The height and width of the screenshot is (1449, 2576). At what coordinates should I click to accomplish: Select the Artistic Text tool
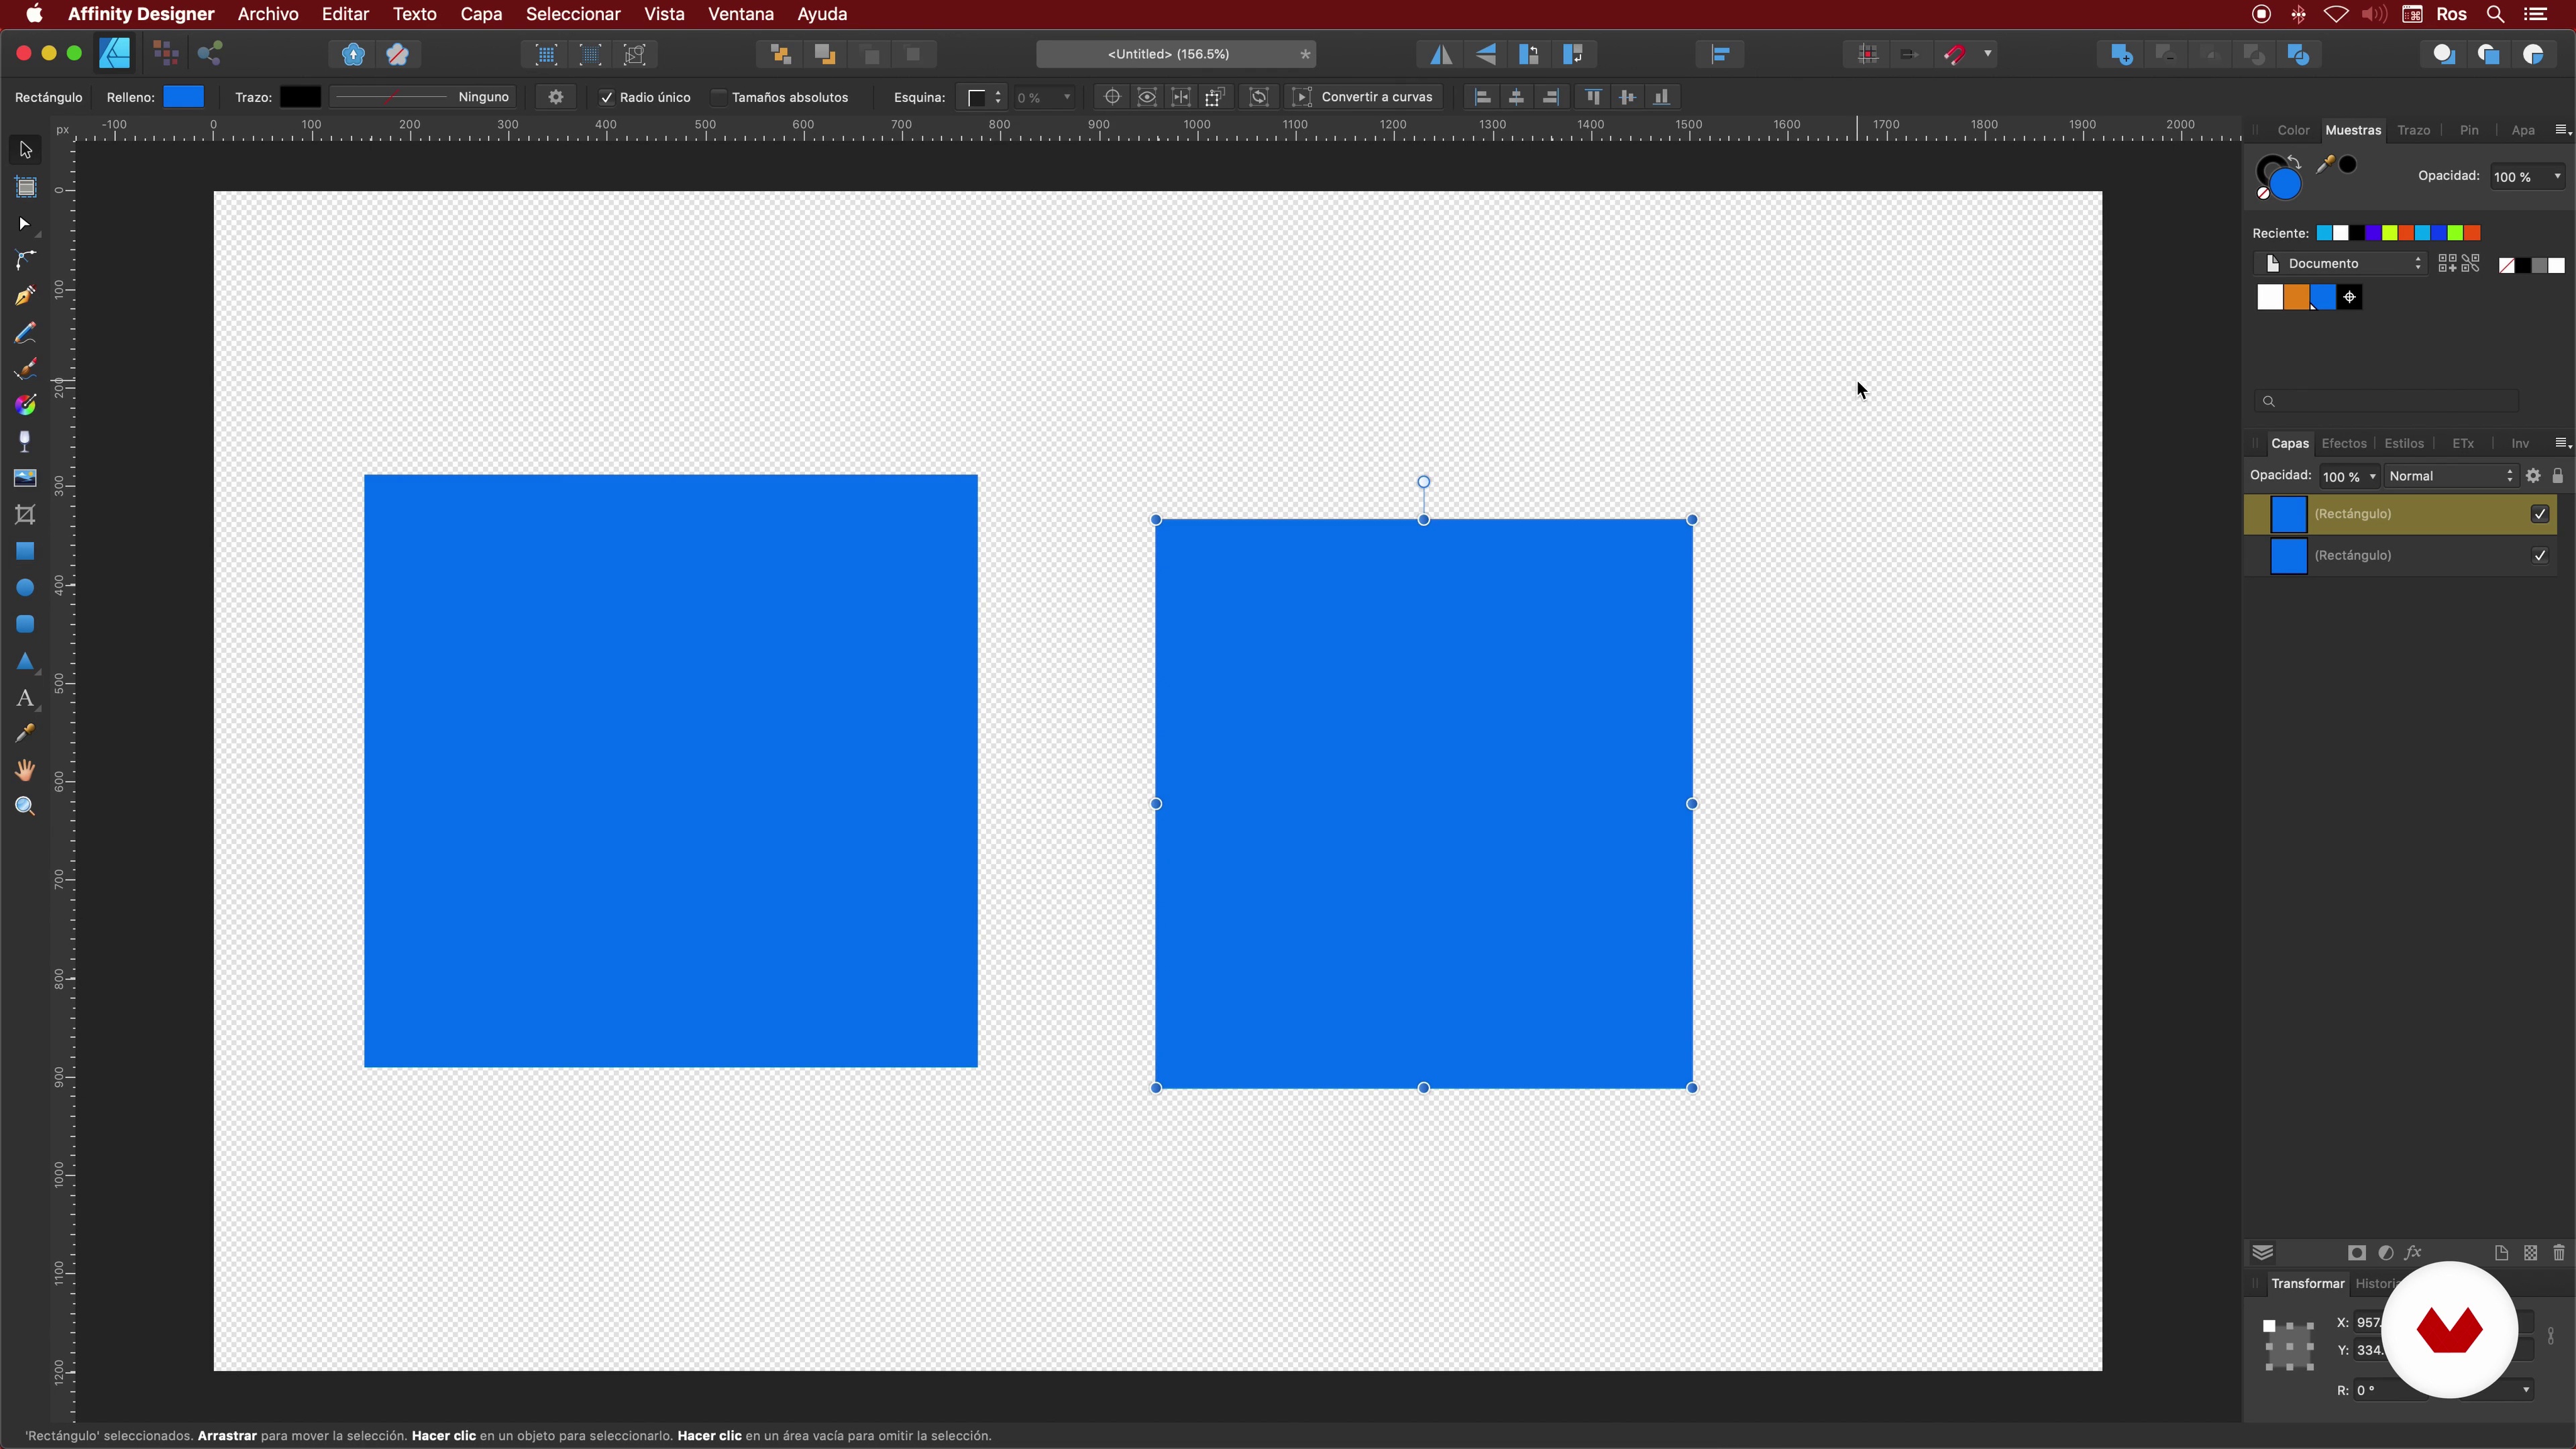pos(25,698)
